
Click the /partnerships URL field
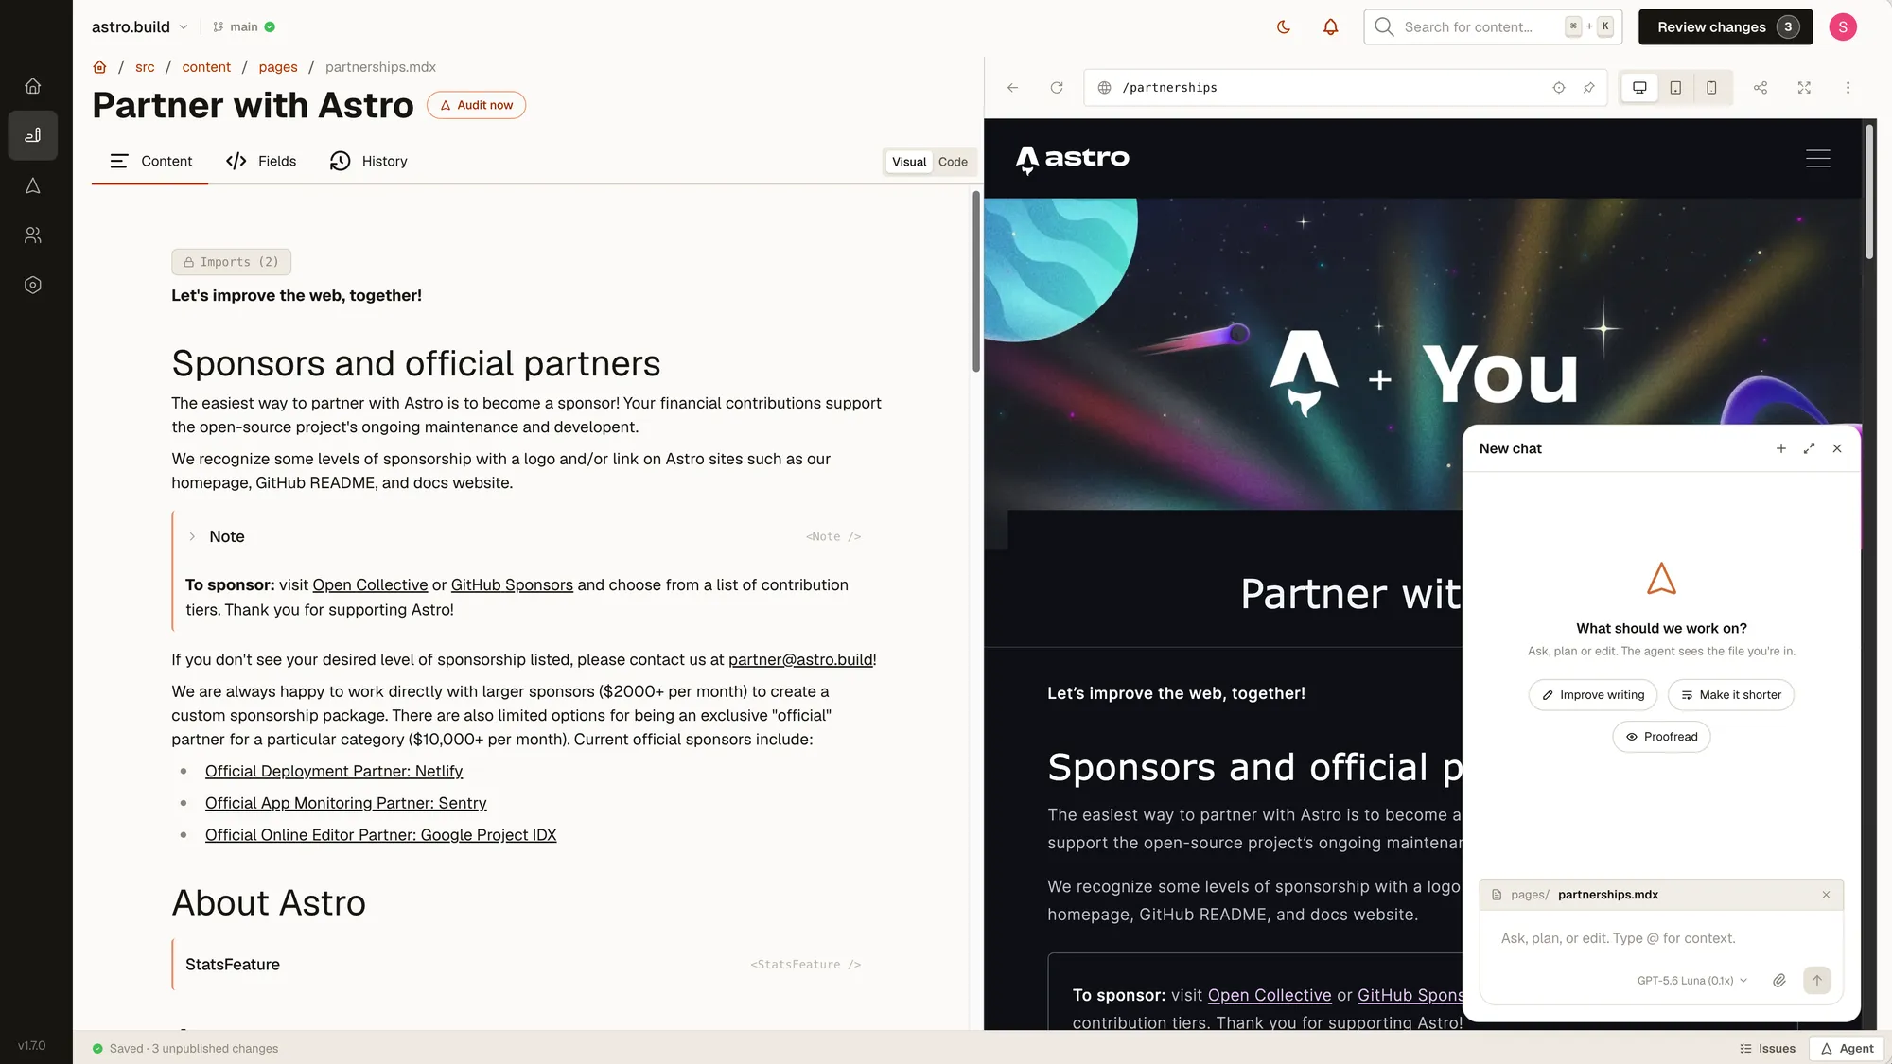1344,88
